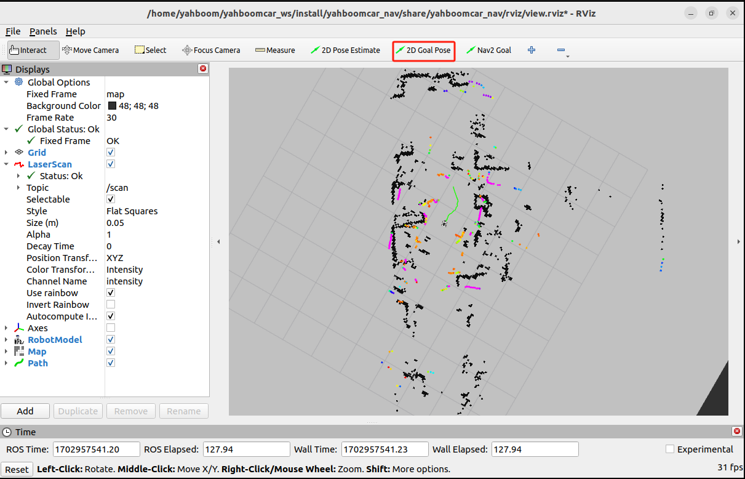
Task: Click the Add display button
Action: tap(25, 411)
